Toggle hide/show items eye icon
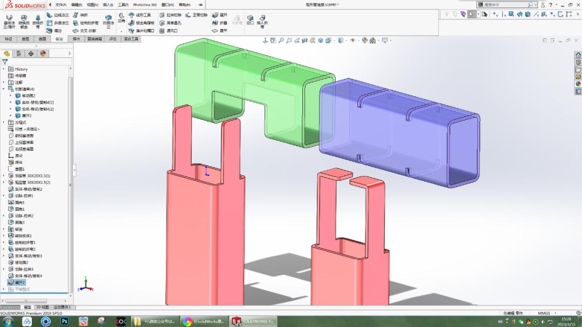Viewport: 582px width, 327px height. 352,39
